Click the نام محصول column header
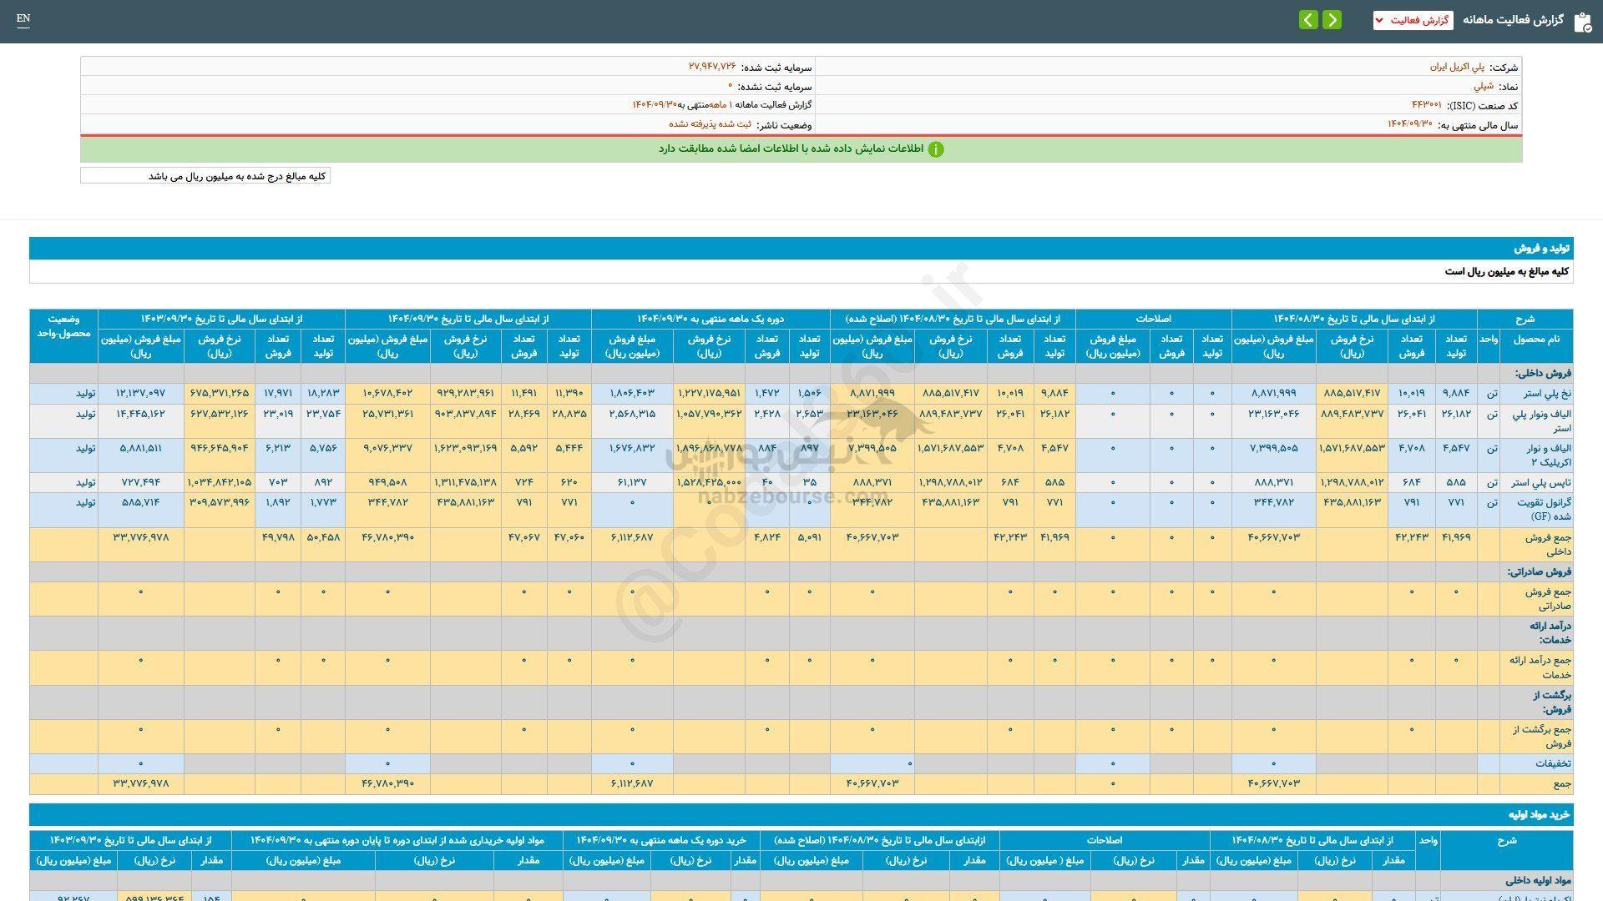The height and width of the screenshot is (901, 1603). pos(1536,339)
